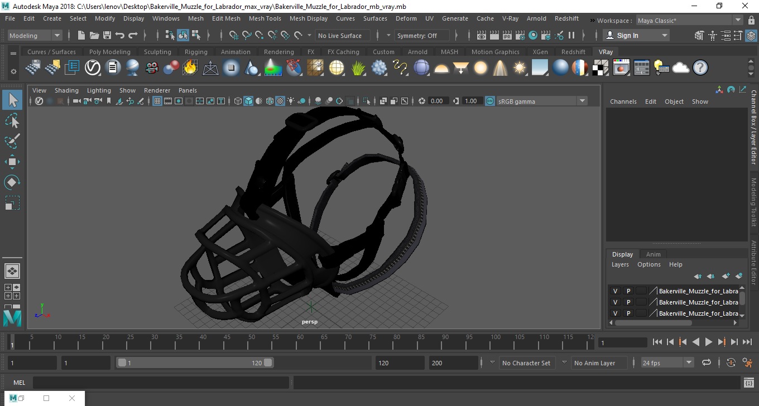Click the New Scene icon

[81, 35]
